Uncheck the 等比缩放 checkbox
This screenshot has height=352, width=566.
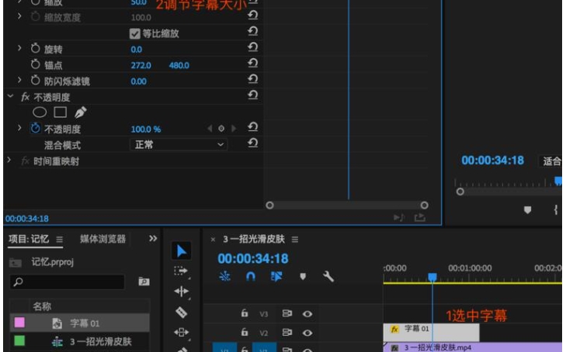click(134, 33)
